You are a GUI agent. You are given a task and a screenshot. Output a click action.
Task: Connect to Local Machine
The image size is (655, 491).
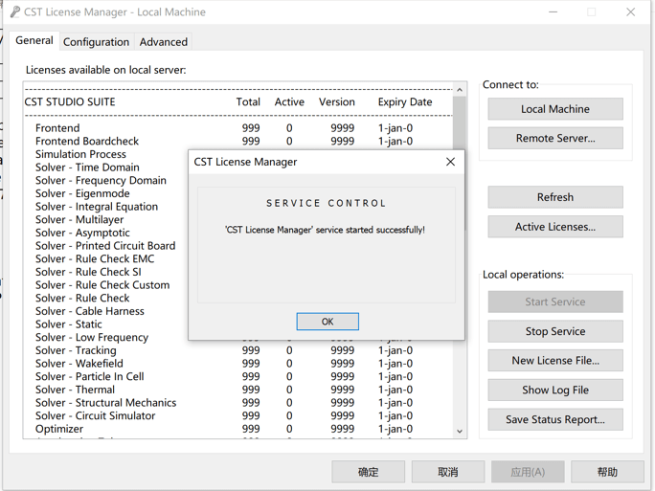tap(555, 109)
